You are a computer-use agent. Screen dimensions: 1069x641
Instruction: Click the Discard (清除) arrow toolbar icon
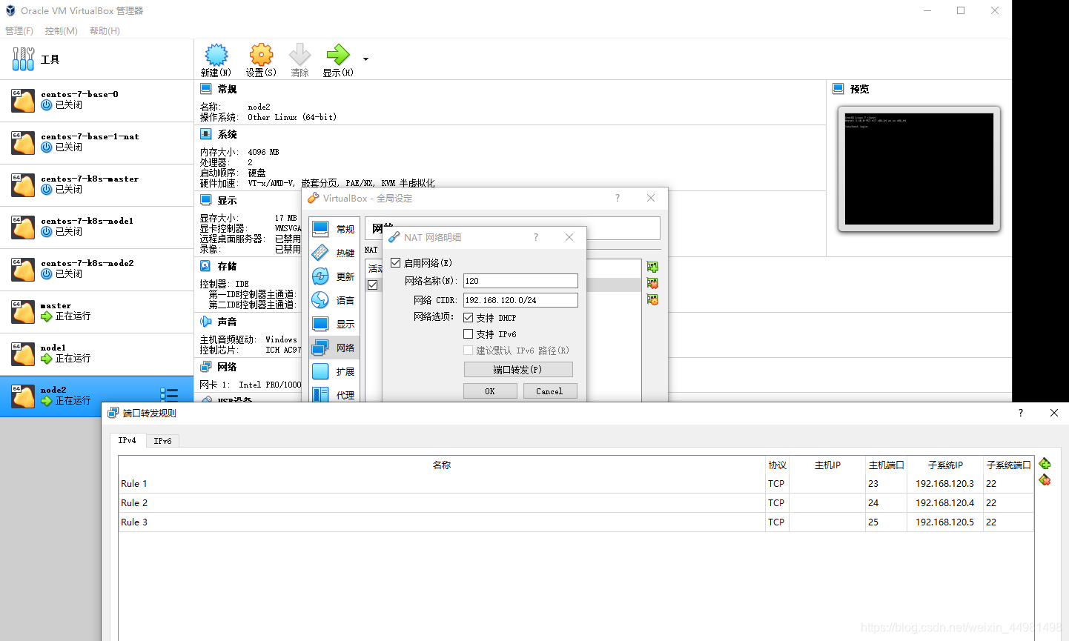click(x=300, y=55)
